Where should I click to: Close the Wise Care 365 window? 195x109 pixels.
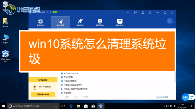(x=172, y=13)
